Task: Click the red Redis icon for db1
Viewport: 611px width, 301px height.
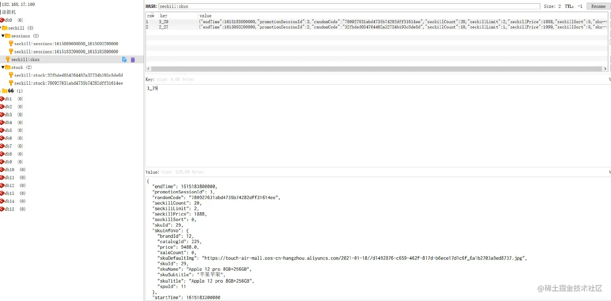Action: [2, 99]
